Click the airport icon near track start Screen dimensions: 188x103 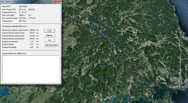click(91, 14)
